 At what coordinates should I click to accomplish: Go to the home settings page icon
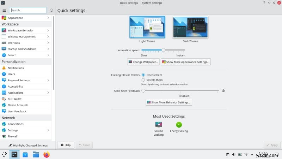click(51, 10)
